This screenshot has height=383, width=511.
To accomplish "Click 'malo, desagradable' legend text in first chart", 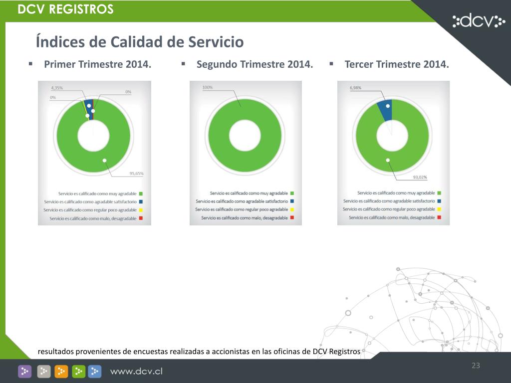I will 93,218.
